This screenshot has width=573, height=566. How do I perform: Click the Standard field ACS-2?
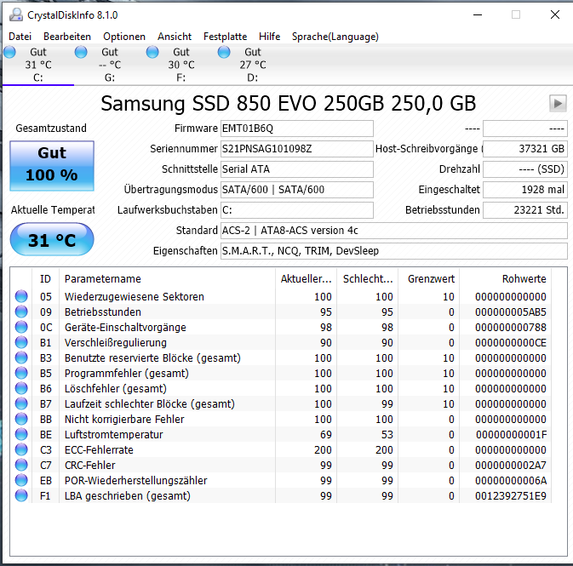(x=394, y=231)
